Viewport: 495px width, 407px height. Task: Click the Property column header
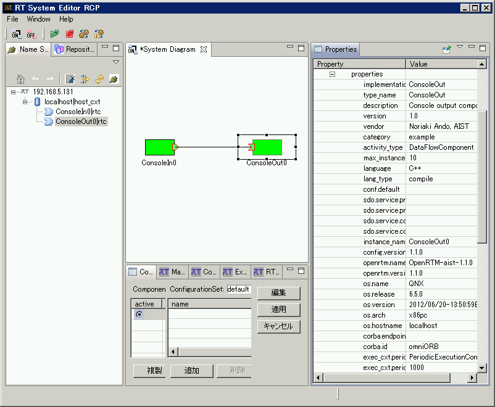click(360, 64)
